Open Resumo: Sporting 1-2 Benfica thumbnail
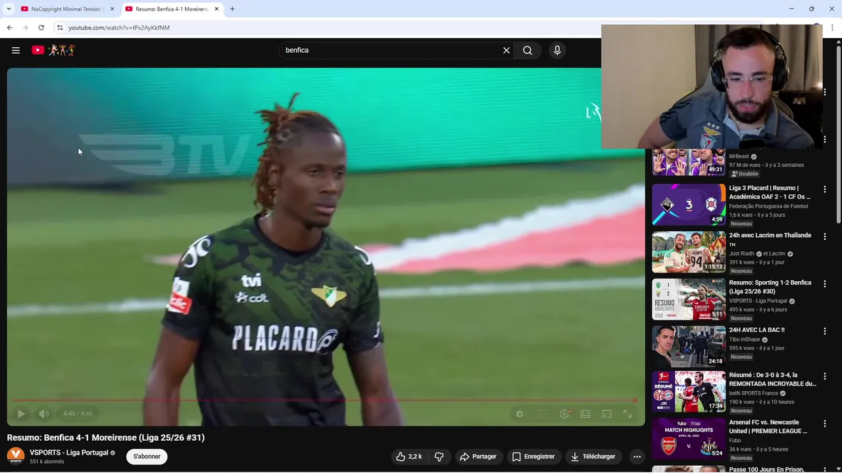The image size is (842, 473). point(689,300)
